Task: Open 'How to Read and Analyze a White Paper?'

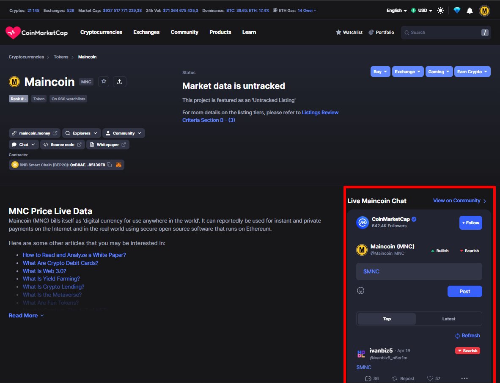Action: (74, 255)
